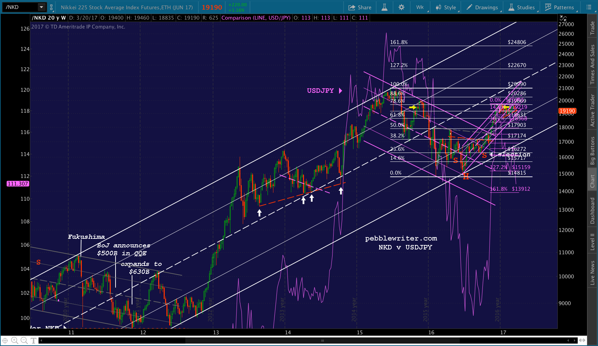Click the '$13912' magenta Fibonacci price label
This screenshot has height=346, width=598.
[521, 189]
